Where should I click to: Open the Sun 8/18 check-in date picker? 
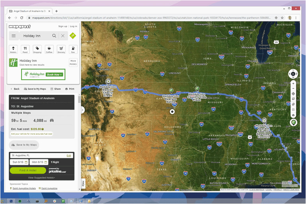point(19,162)
